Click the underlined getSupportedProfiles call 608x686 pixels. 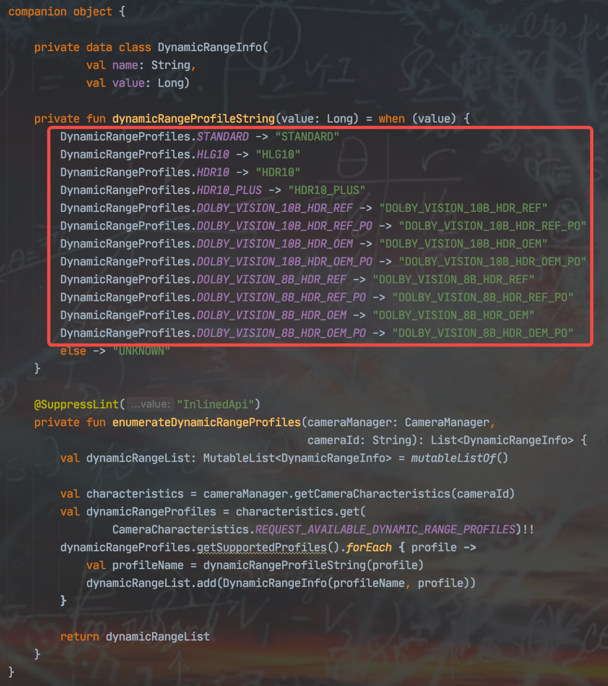261,547
